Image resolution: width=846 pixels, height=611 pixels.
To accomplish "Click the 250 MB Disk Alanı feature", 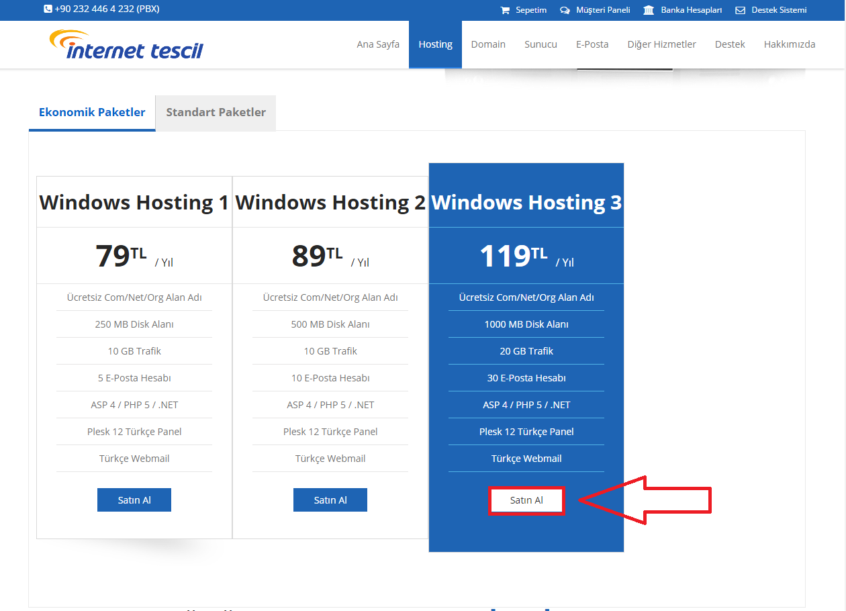I will click(134, 324).
